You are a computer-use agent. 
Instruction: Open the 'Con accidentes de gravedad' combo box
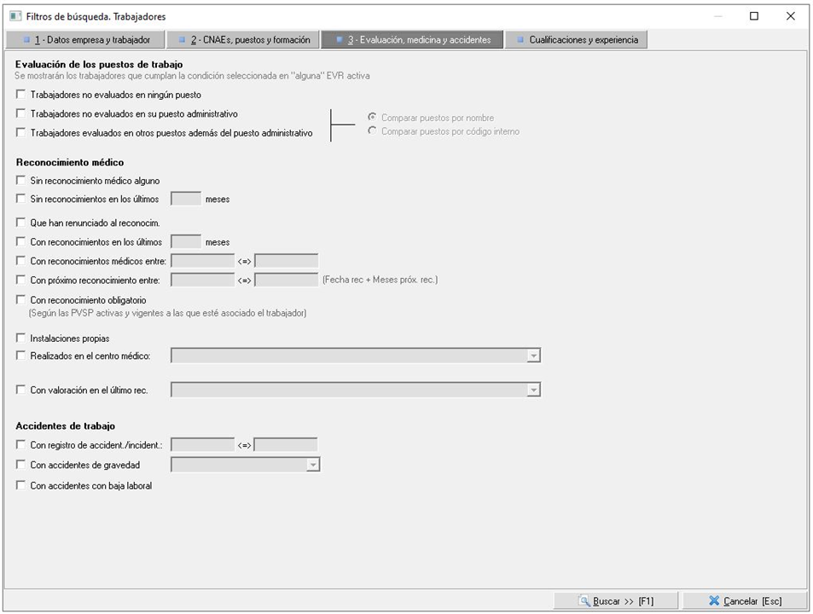click(x=312, y=465)
